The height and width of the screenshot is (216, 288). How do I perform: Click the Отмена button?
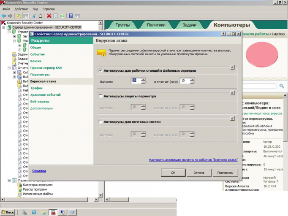coord(199,173)
